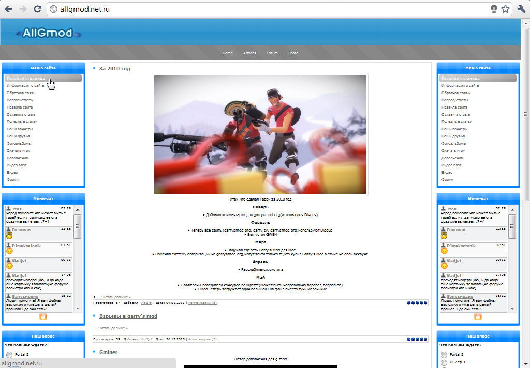Viewport: 530px width, 368px height.
Task: Open Photo in the top navigation bar
Action: click(293, 53)
